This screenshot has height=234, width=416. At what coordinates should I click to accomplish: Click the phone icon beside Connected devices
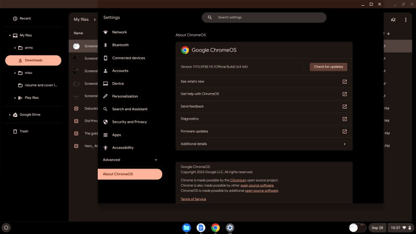106,58
